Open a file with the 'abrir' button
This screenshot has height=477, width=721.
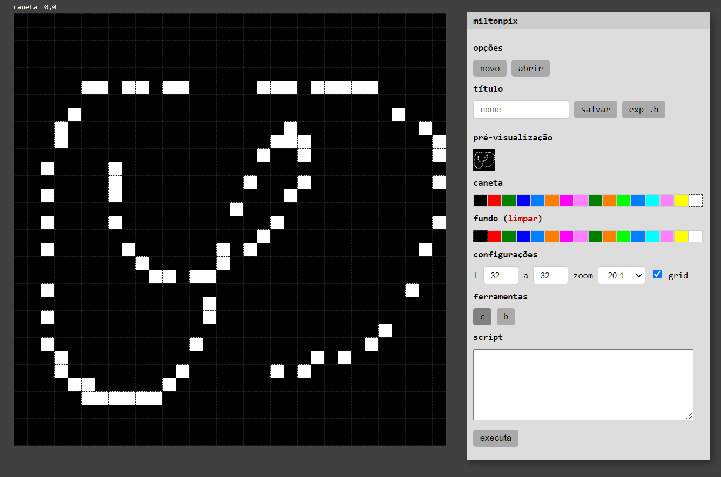coord(530,69)
